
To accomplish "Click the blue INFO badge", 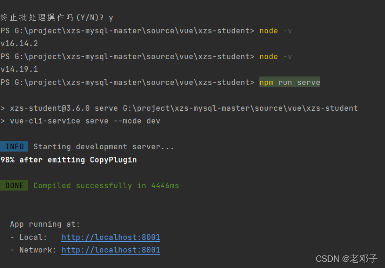I will point(14,147).
